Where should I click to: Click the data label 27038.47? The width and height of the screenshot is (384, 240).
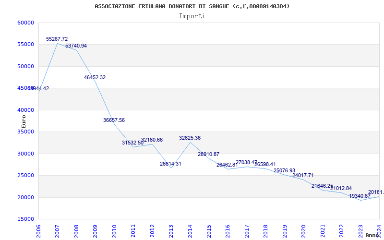coord(246,162)
